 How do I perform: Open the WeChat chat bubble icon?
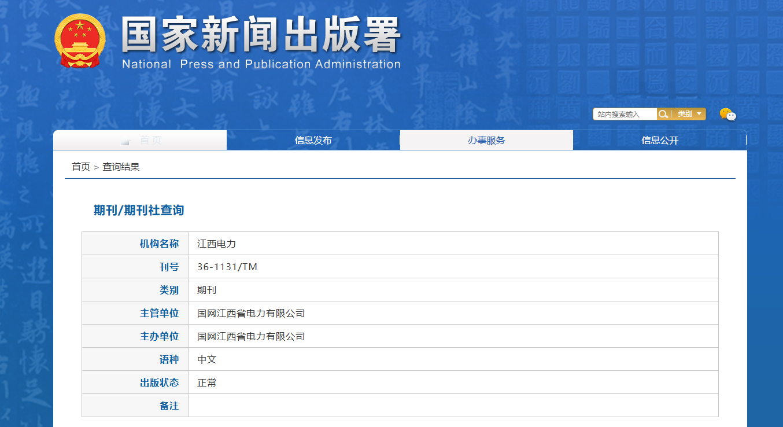(x=727, y=115)
